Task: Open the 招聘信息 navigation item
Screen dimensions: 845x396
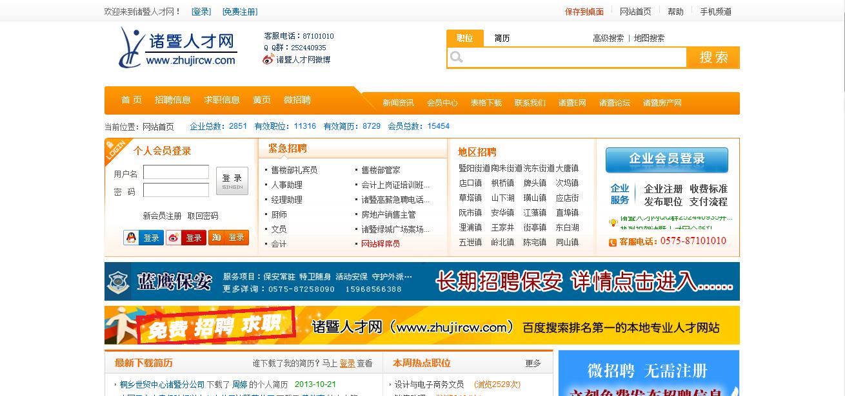Action: click(173, 100)
